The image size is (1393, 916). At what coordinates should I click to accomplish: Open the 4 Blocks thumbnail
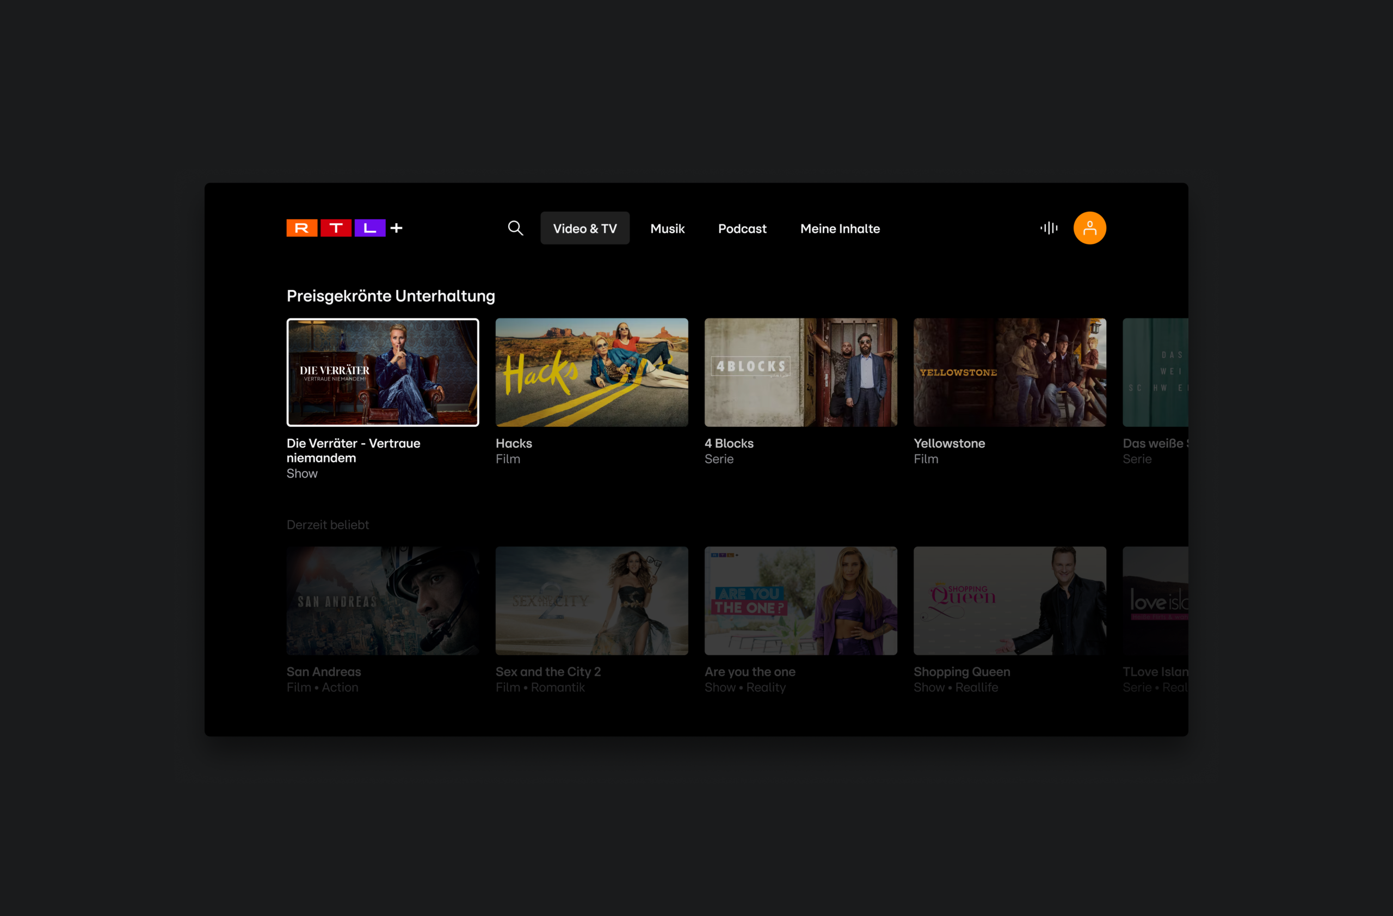[x=800, y=372]
